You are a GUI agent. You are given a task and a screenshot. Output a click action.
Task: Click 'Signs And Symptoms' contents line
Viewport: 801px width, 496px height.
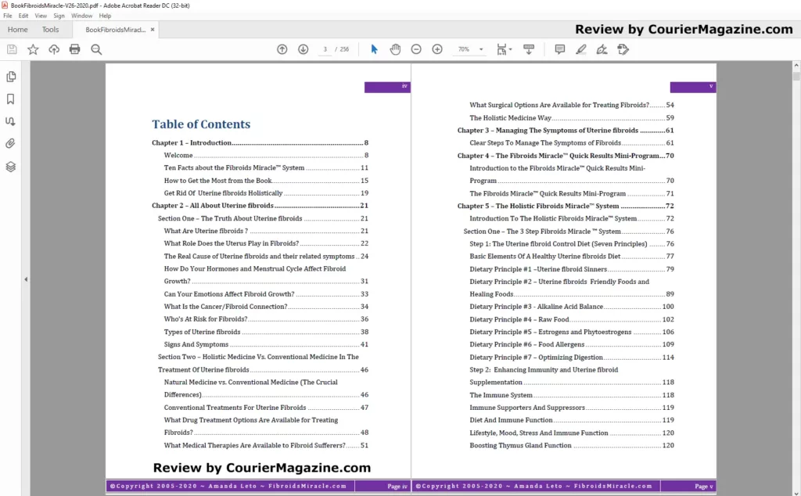(x=266, y=345)
